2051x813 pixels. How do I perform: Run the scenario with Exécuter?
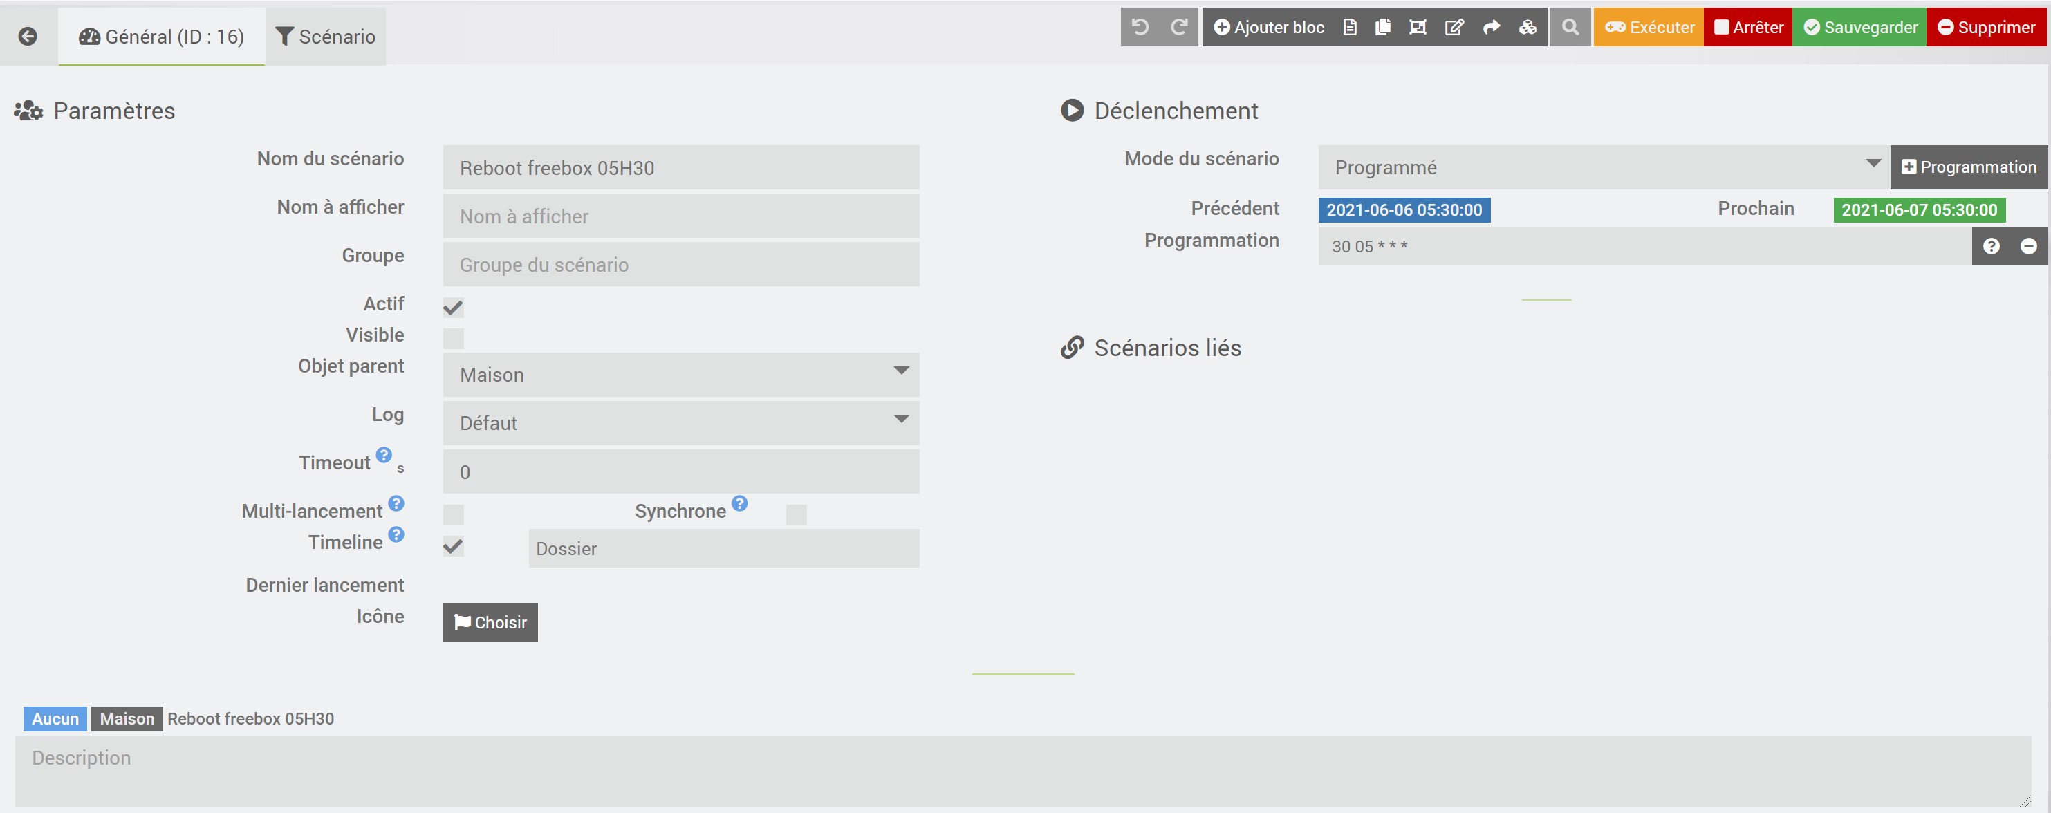[1649, 27]
